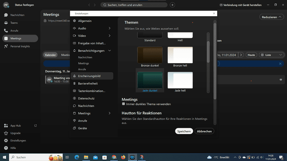Click Verbindung mit Gerät herstellen

(x=240, y=5)
